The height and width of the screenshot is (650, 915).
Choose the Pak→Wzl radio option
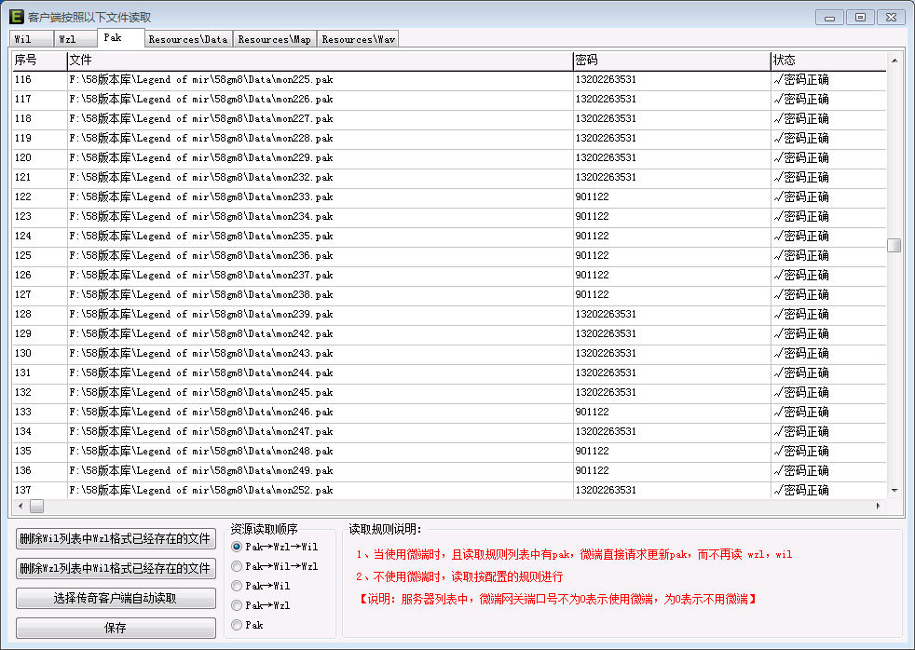(x=237, y=605)
